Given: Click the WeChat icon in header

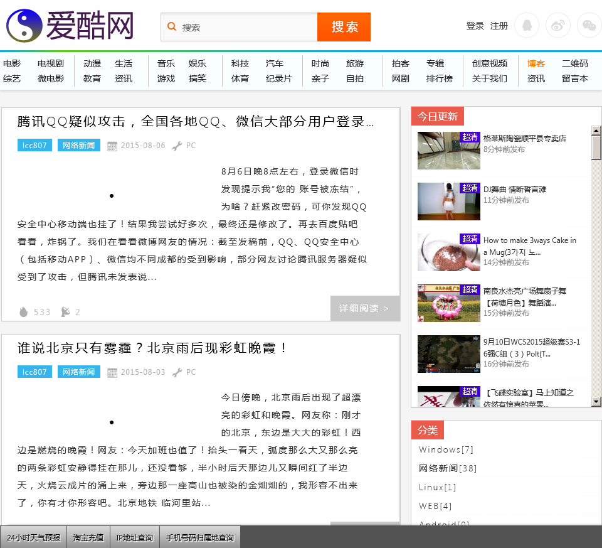Looking at the screenshot, I should pos(589,26).
